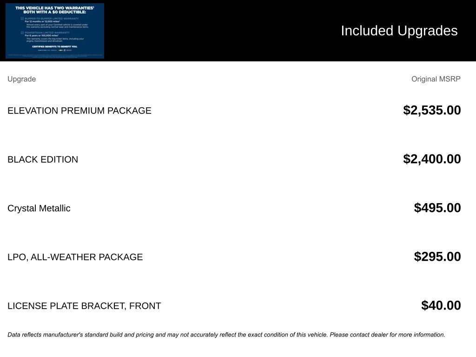Viewport: 476px width, 357px height.
Task: Check the Powertrain Limited Warranty checkbox
Action: (x=22, y=33)
